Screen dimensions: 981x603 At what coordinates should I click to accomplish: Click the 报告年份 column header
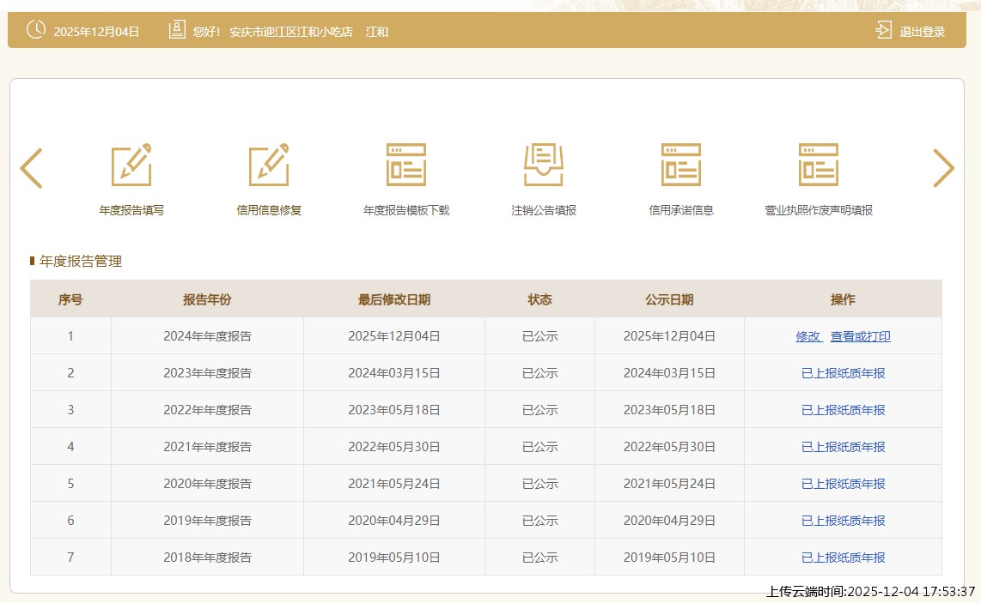coord(207,299)
